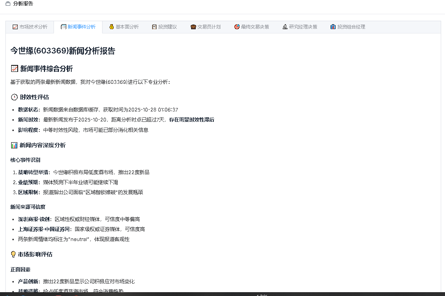Click the neutral sentiment bullet line
The width and height of the screenshot is (445, 296).
pos(74,239)
